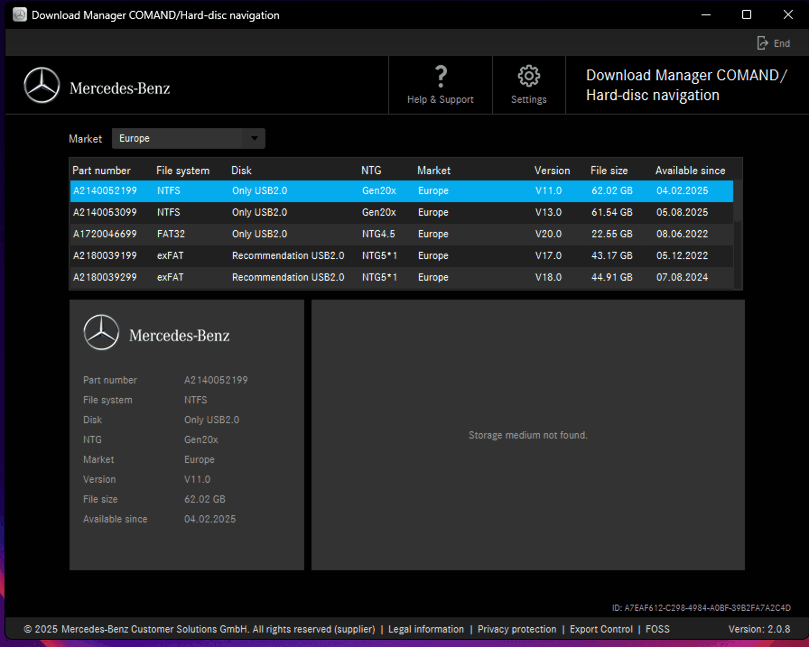This screenshot has height=647, width=809.
Task: Click the app icon in title bar
Action: [19, 15]
